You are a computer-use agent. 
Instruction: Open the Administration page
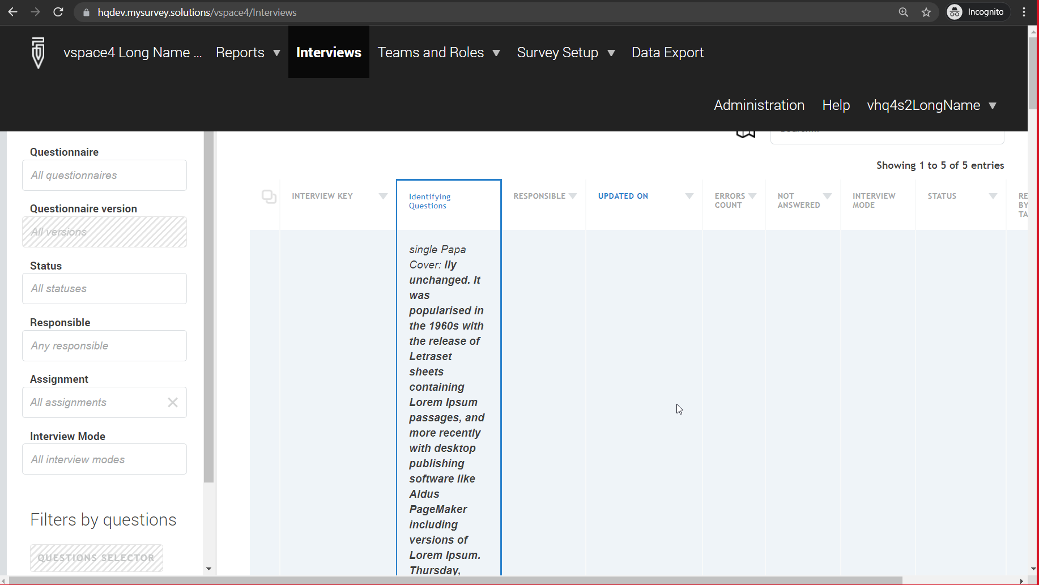coord(759,105)
